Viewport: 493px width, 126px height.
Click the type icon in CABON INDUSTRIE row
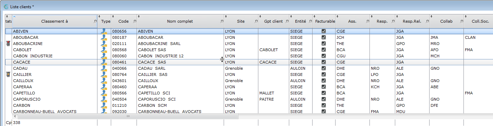coord(104,56)
